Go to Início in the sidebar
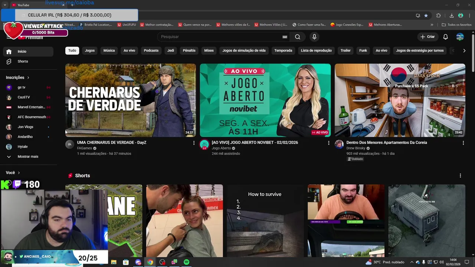 click(x=28, y=52)
